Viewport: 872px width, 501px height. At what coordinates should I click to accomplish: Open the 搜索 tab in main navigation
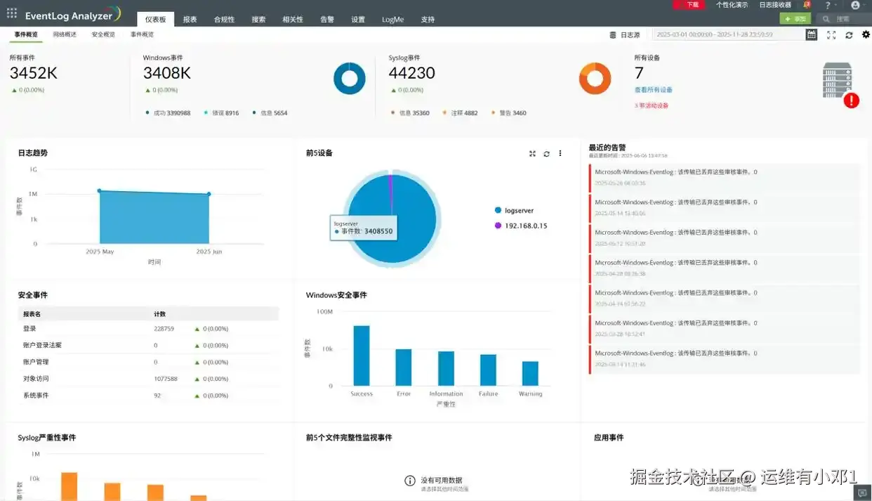[x=258, y=20]
